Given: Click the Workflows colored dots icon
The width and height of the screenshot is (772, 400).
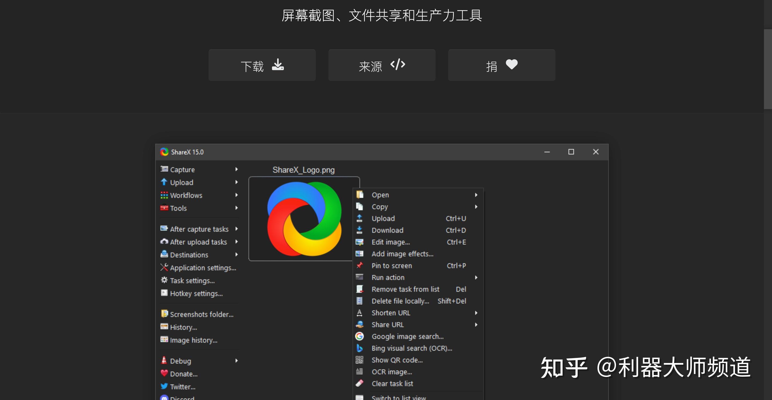Looking at the screenshot, I should tap(164, 195).
